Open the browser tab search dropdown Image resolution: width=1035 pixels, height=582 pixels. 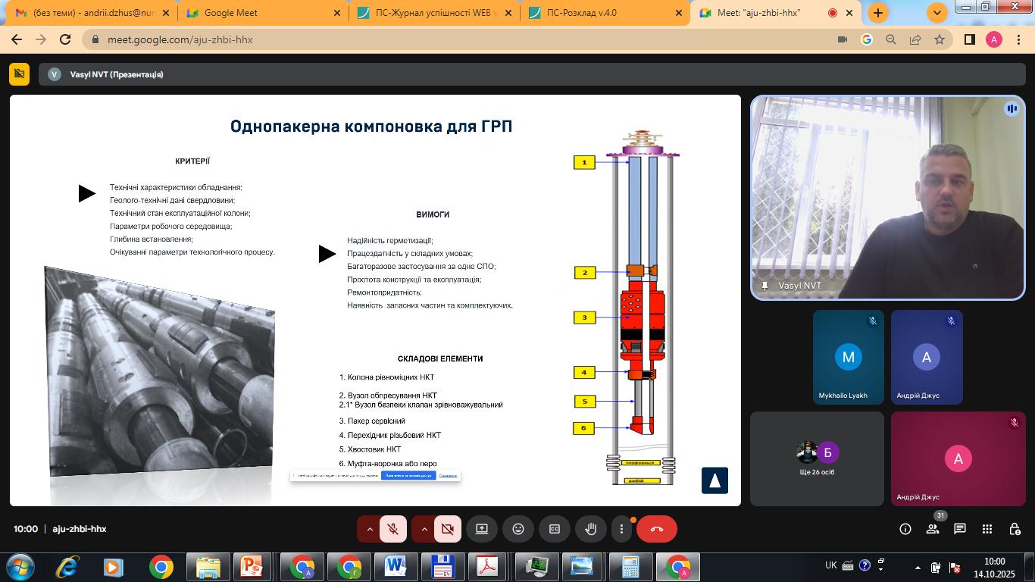point(937,13)
